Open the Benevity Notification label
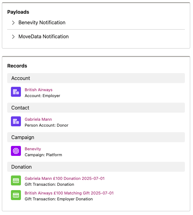 (x=42, y=23)
